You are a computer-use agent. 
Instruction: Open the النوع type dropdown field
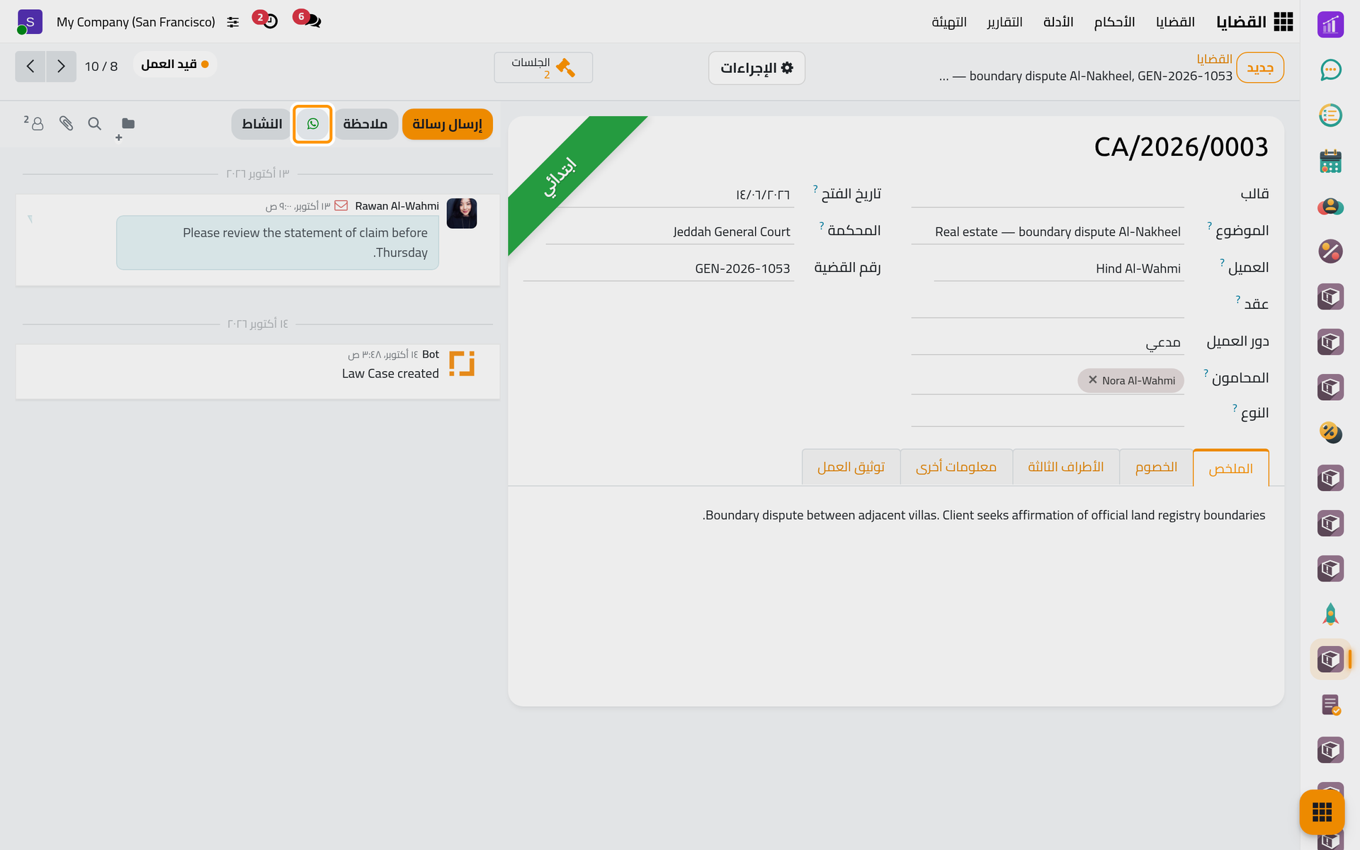[x=1047, y=413]
